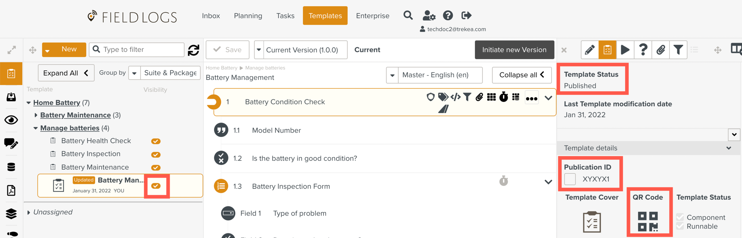
Task: Click the Collapse all button
Action: (x=521, y=75)
